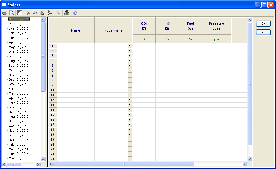The height and width of the screenshot is (169, 276).
Task: Click the Name cell in row 5
Action: pos(76,66)
